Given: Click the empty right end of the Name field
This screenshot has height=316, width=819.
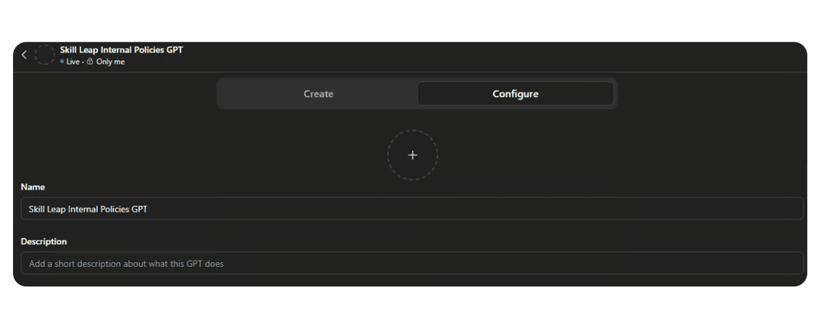Looking at the screenshot, I should point(751,209).
